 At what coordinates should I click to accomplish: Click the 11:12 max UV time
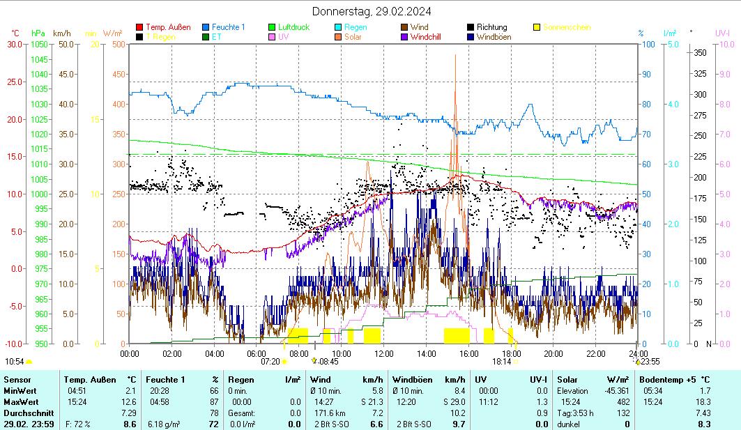488,402
